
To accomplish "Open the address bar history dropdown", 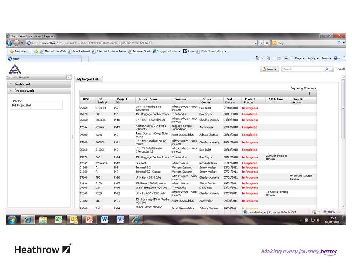I will coord(255,43).
